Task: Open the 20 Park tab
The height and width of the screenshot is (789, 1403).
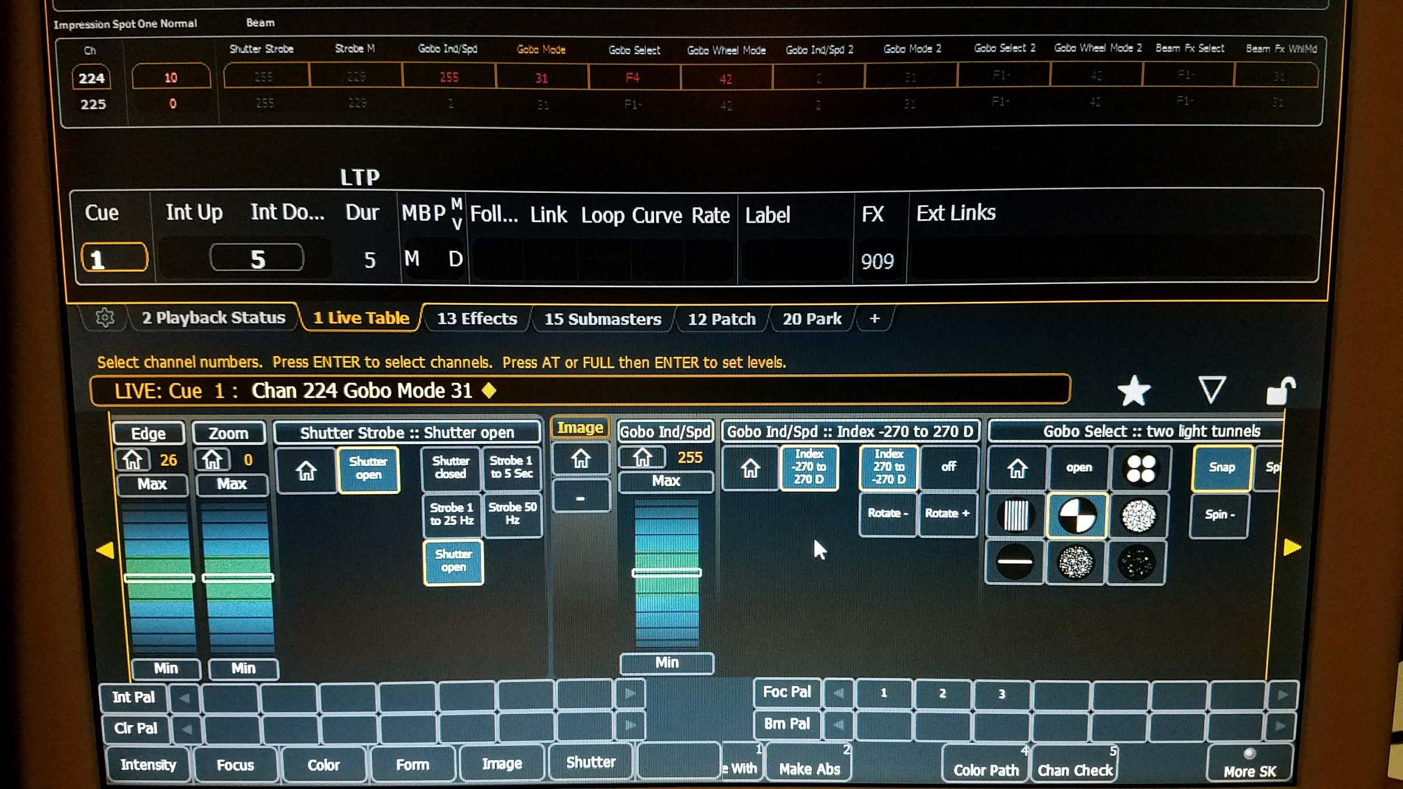Action: [x=812, y=319]
